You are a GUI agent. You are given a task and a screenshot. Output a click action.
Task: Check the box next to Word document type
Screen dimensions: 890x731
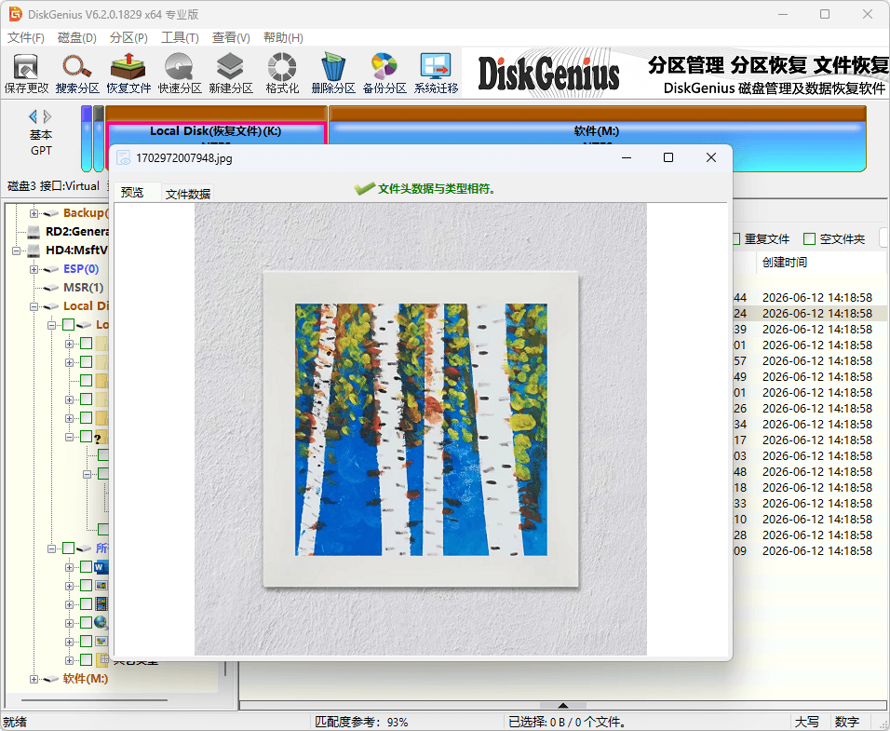pos(86,567)
